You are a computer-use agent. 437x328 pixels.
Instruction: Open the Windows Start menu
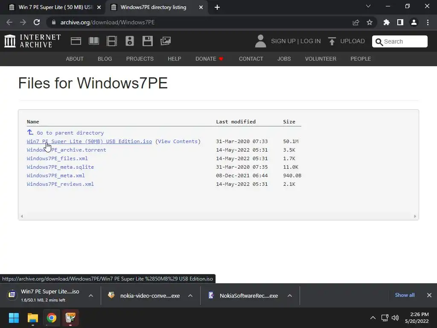pos(14,318)
